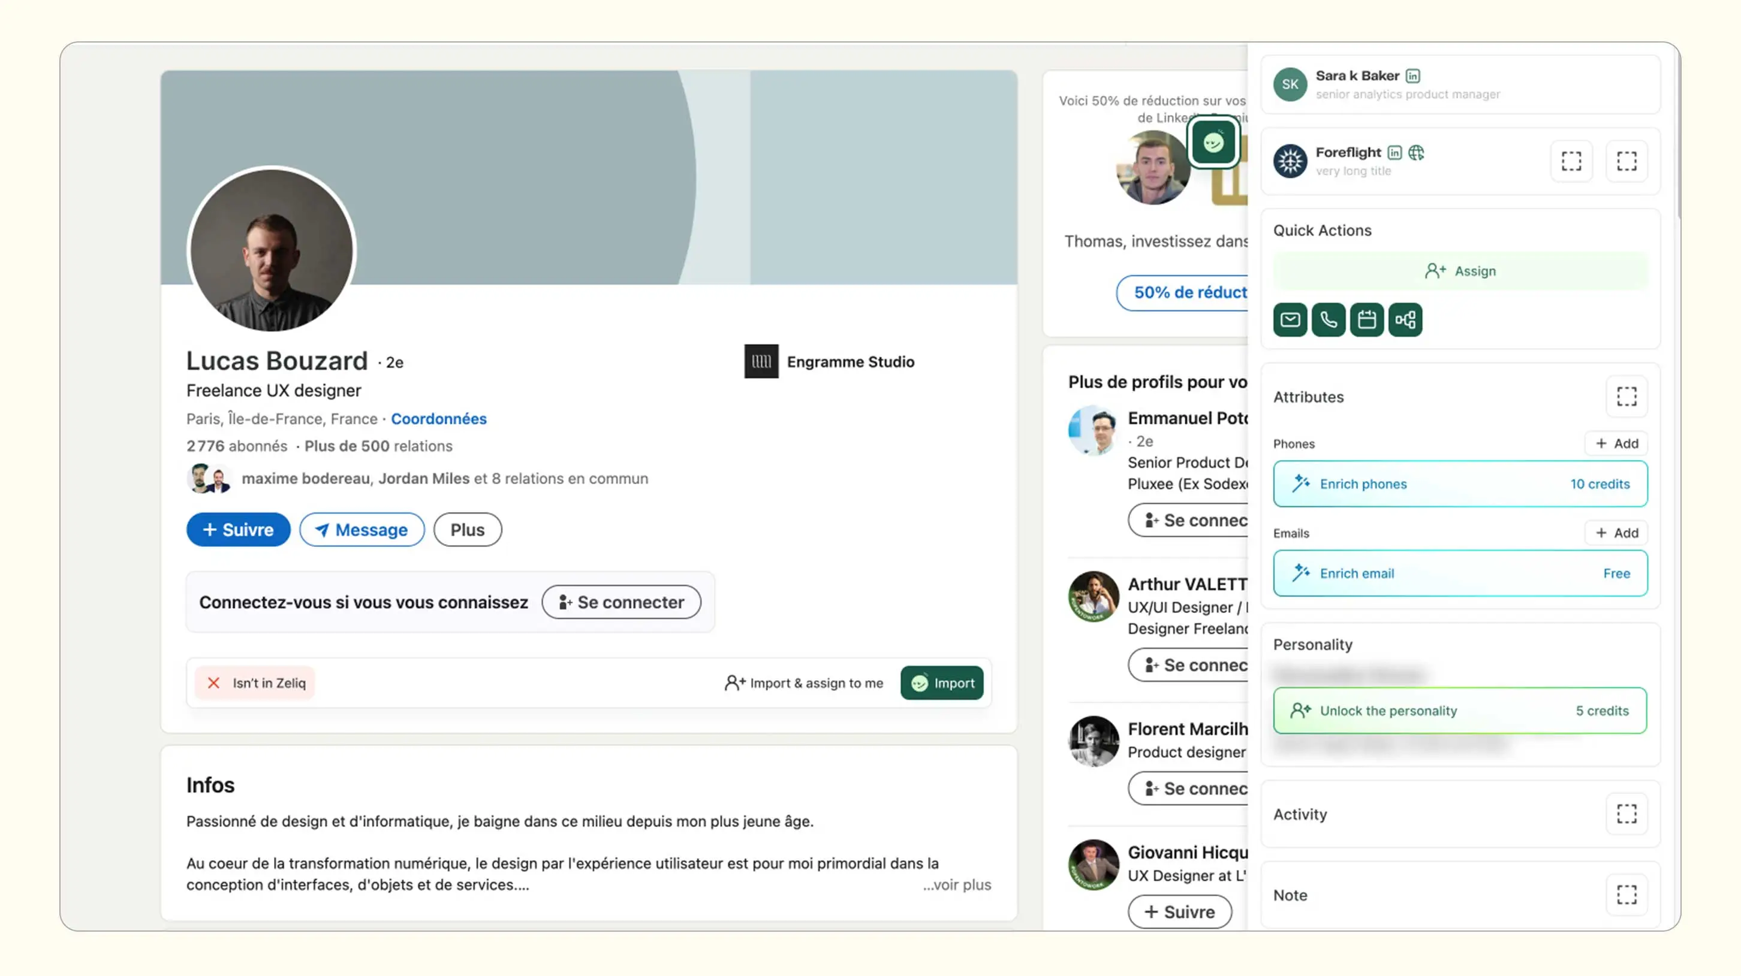Open the Plus dropdown on profile
The image size is (1741, 976).
coord(467,530)
